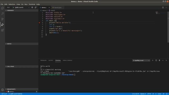
Task: Click Linux configuration in status bar
Action: click(159, 94)
